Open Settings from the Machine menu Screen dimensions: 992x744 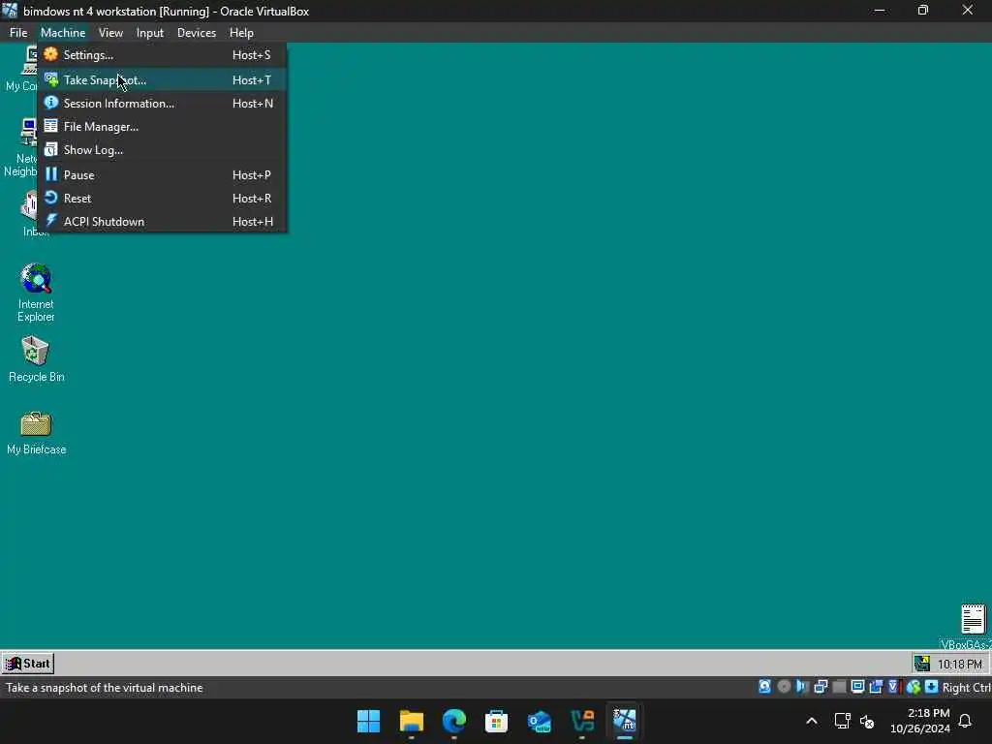[x=162, y=55]
